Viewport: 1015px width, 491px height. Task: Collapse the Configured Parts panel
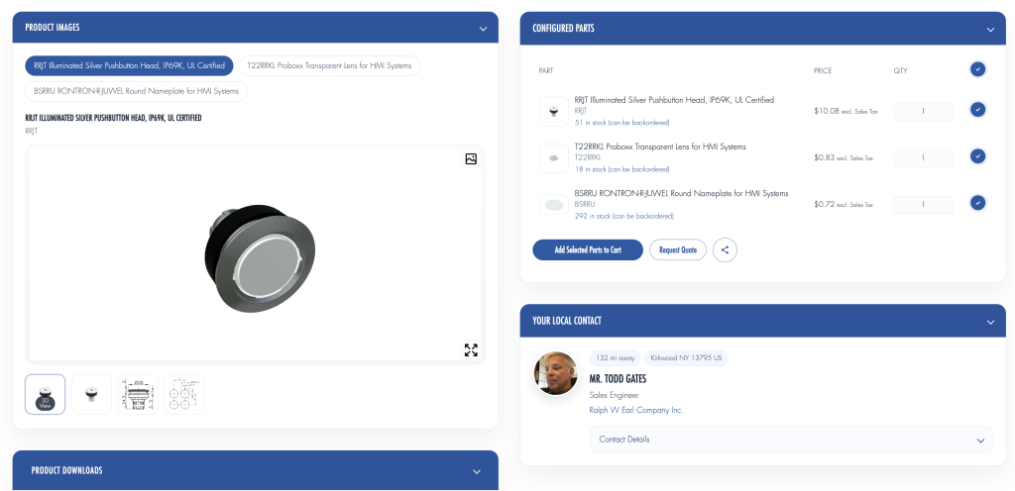990,29
